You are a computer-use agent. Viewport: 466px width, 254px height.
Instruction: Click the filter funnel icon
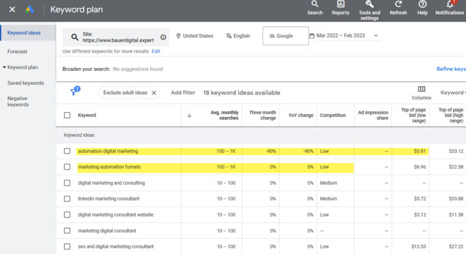coord(73,92)
